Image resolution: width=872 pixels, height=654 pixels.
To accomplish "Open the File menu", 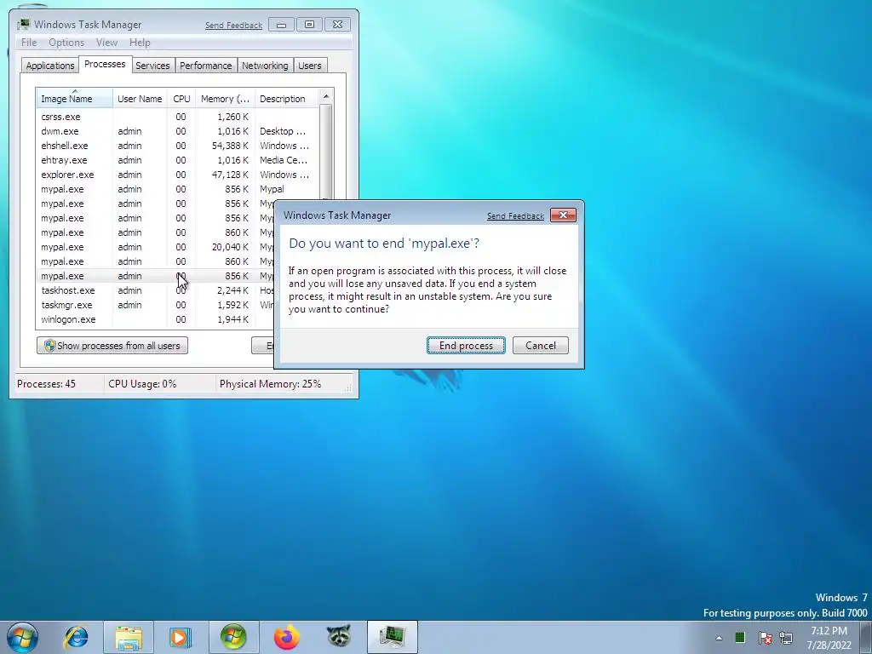I will pos(29,43).
